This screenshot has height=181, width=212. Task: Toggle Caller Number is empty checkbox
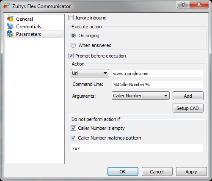73,128
